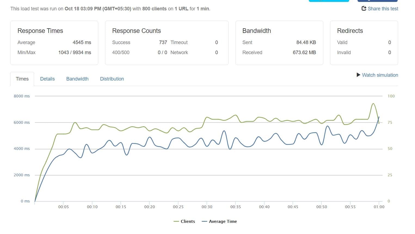
Task: Open the Share this test link
Action: pos(383,9)
